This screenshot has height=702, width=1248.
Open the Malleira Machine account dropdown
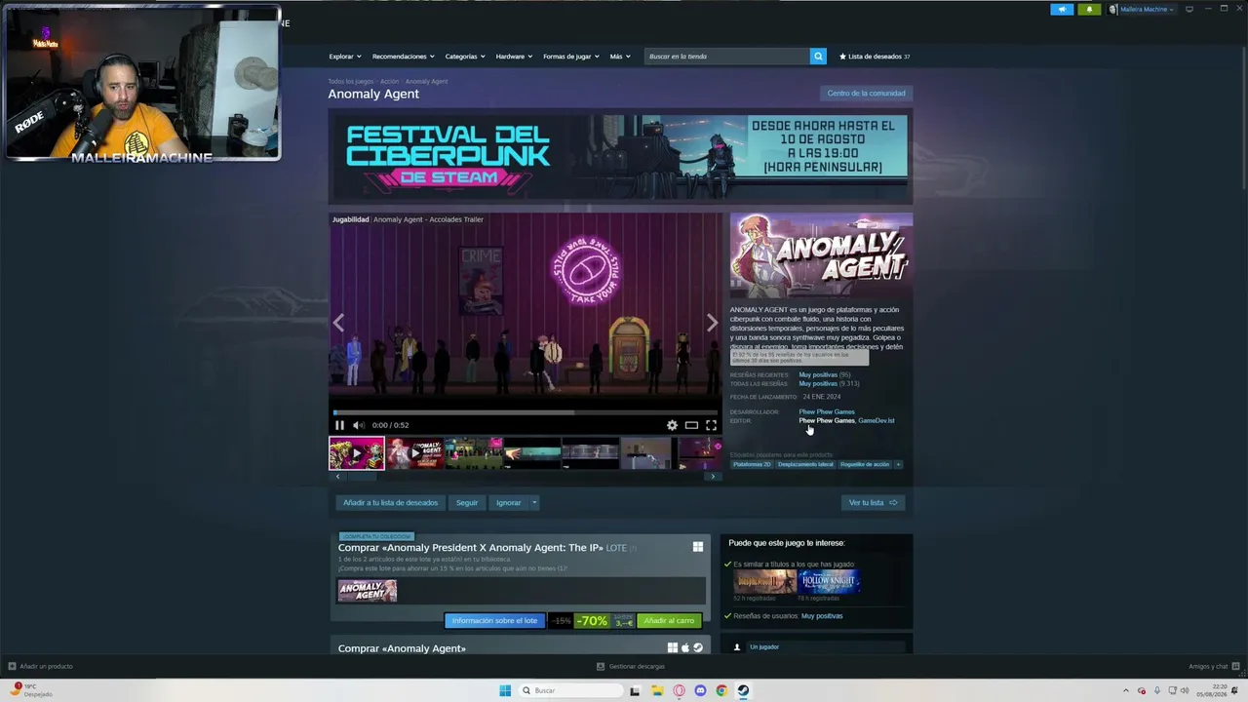pyautogui.click(x=1142, y=10)
